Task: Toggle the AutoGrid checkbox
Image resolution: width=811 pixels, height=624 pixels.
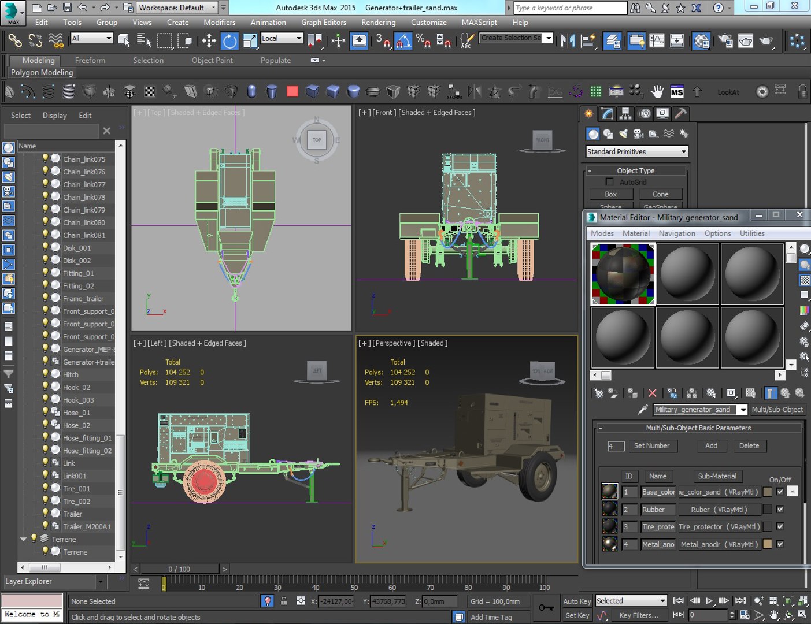Action: pyautogui.click(x=609, y=182)
